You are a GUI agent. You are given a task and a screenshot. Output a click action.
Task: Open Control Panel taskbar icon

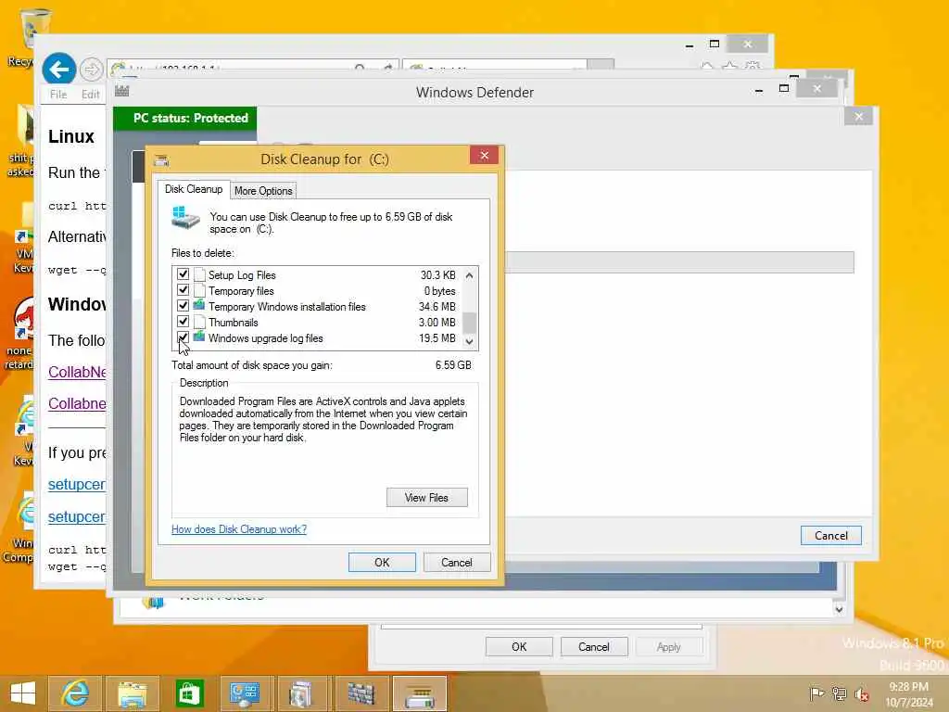point(245,693)
